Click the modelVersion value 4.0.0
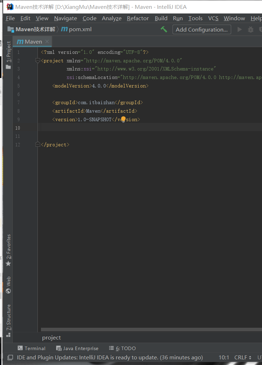The height and width of the screenshot is (365, 262). point(99,86)
